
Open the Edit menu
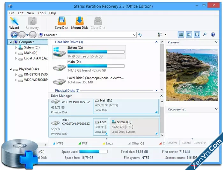pos(20,13)
